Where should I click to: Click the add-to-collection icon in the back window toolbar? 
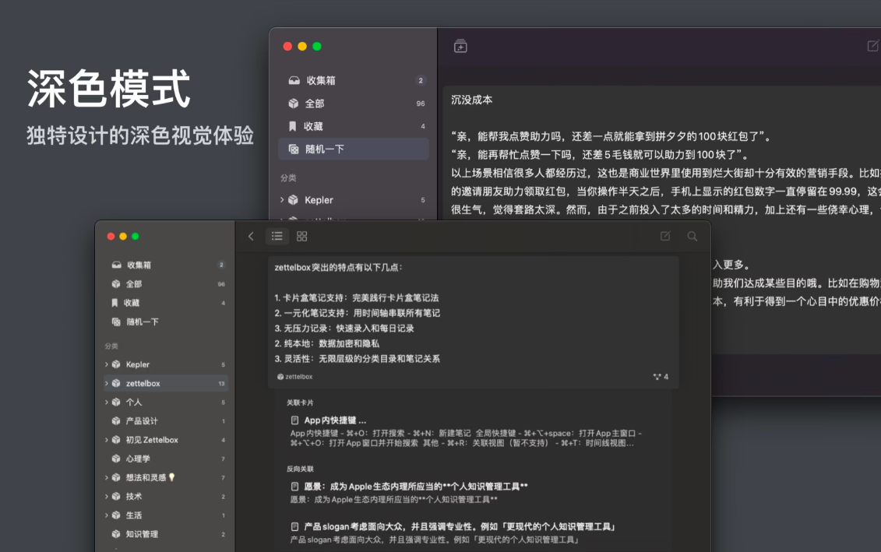(x=460, y=47)
